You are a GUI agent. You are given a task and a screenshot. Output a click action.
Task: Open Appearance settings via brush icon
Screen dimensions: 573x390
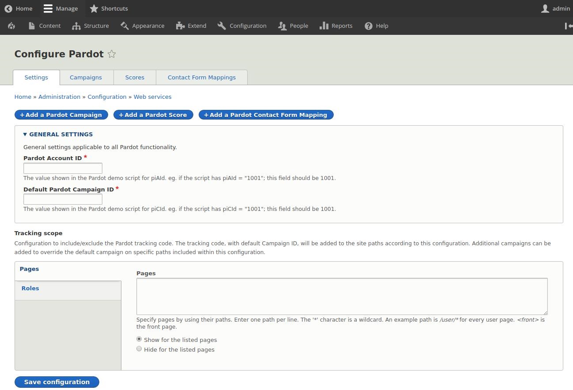point(124,26)
